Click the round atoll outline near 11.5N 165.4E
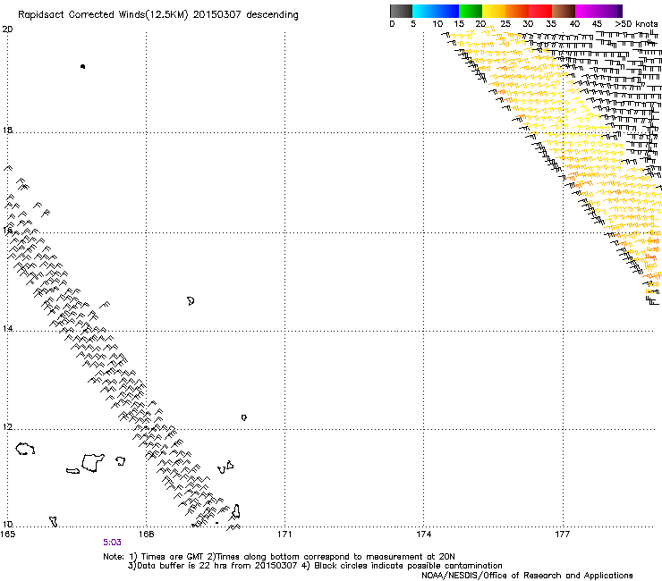 click(x=25, y=449)
